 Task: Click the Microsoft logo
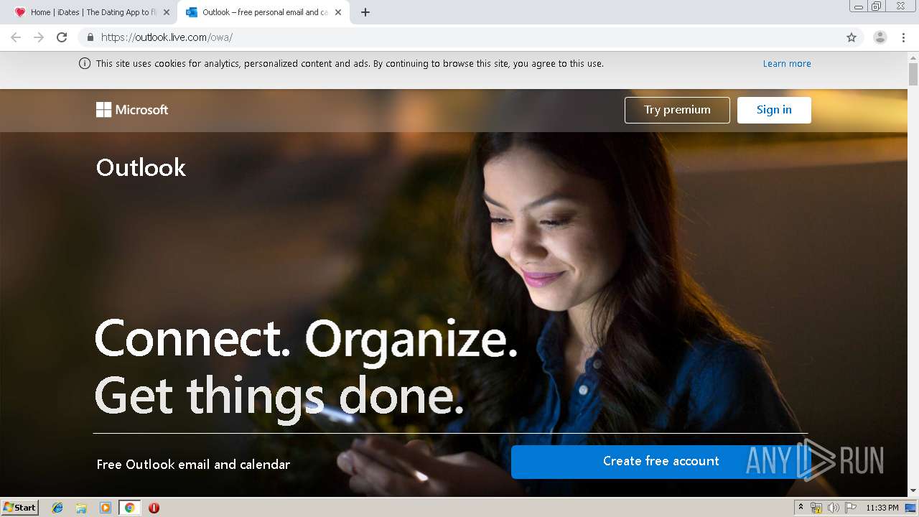click(x=132, y=110)
